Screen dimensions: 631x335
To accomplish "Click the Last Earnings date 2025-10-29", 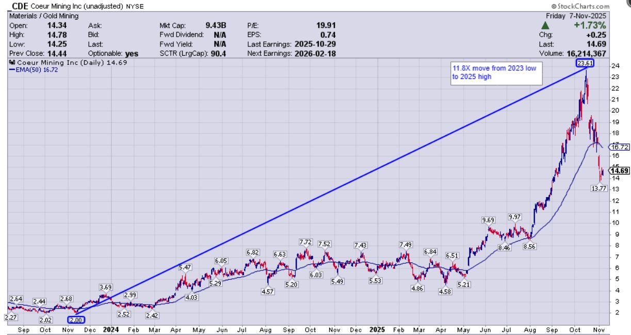I will [315, 44].
